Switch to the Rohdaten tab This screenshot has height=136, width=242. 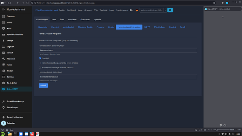tap(72, 20)
